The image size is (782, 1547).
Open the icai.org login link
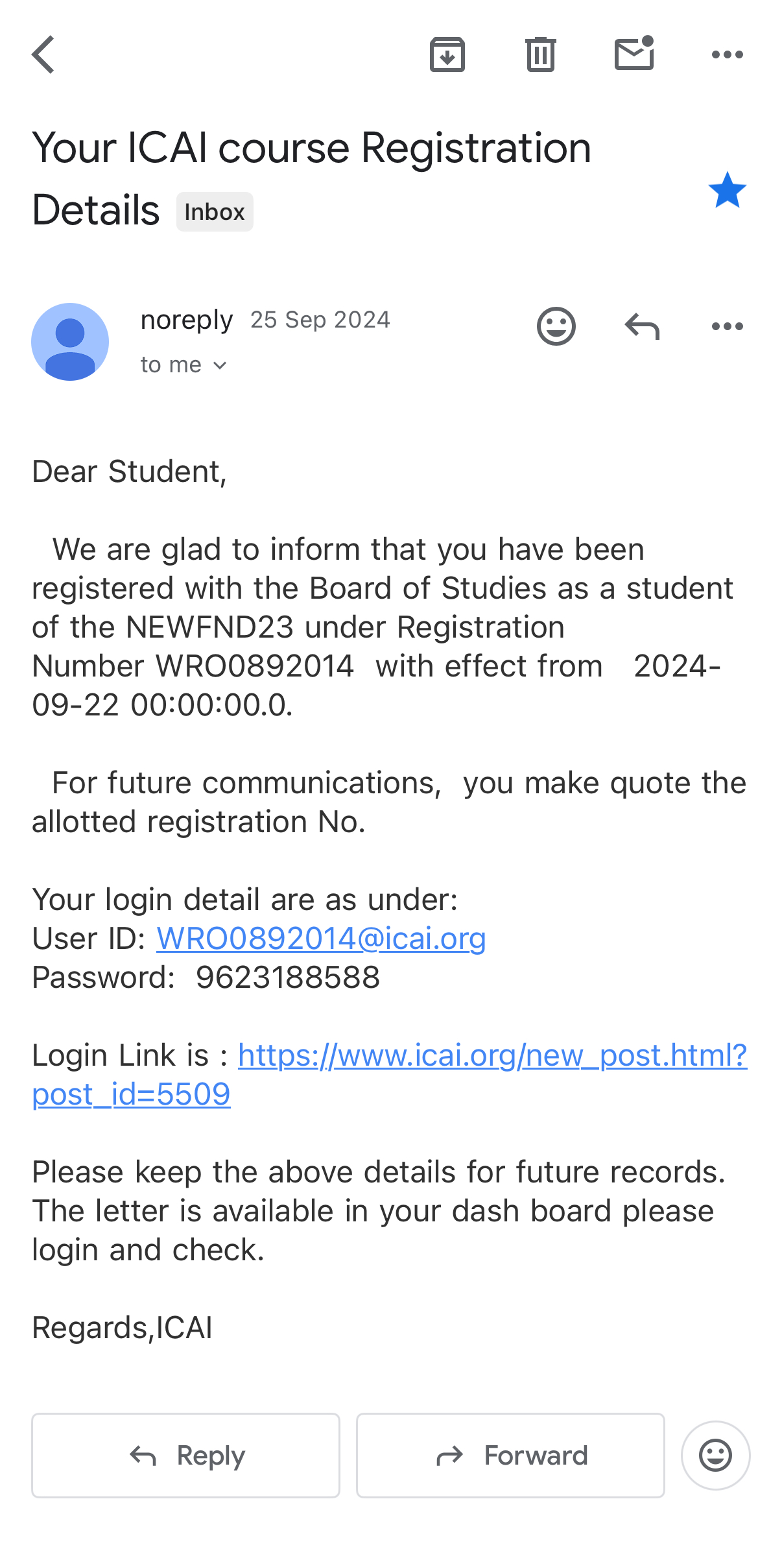tap(492, 1055)
